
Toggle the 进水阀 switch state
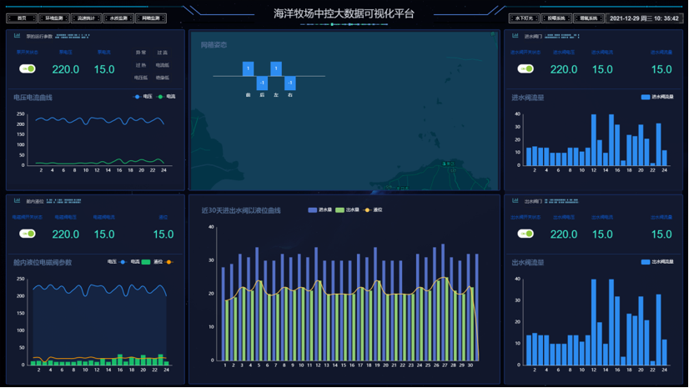click(x=526, y=68)
